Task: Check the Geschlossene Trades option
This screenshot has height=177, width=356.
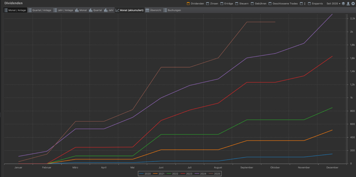Action: point(271,4)
